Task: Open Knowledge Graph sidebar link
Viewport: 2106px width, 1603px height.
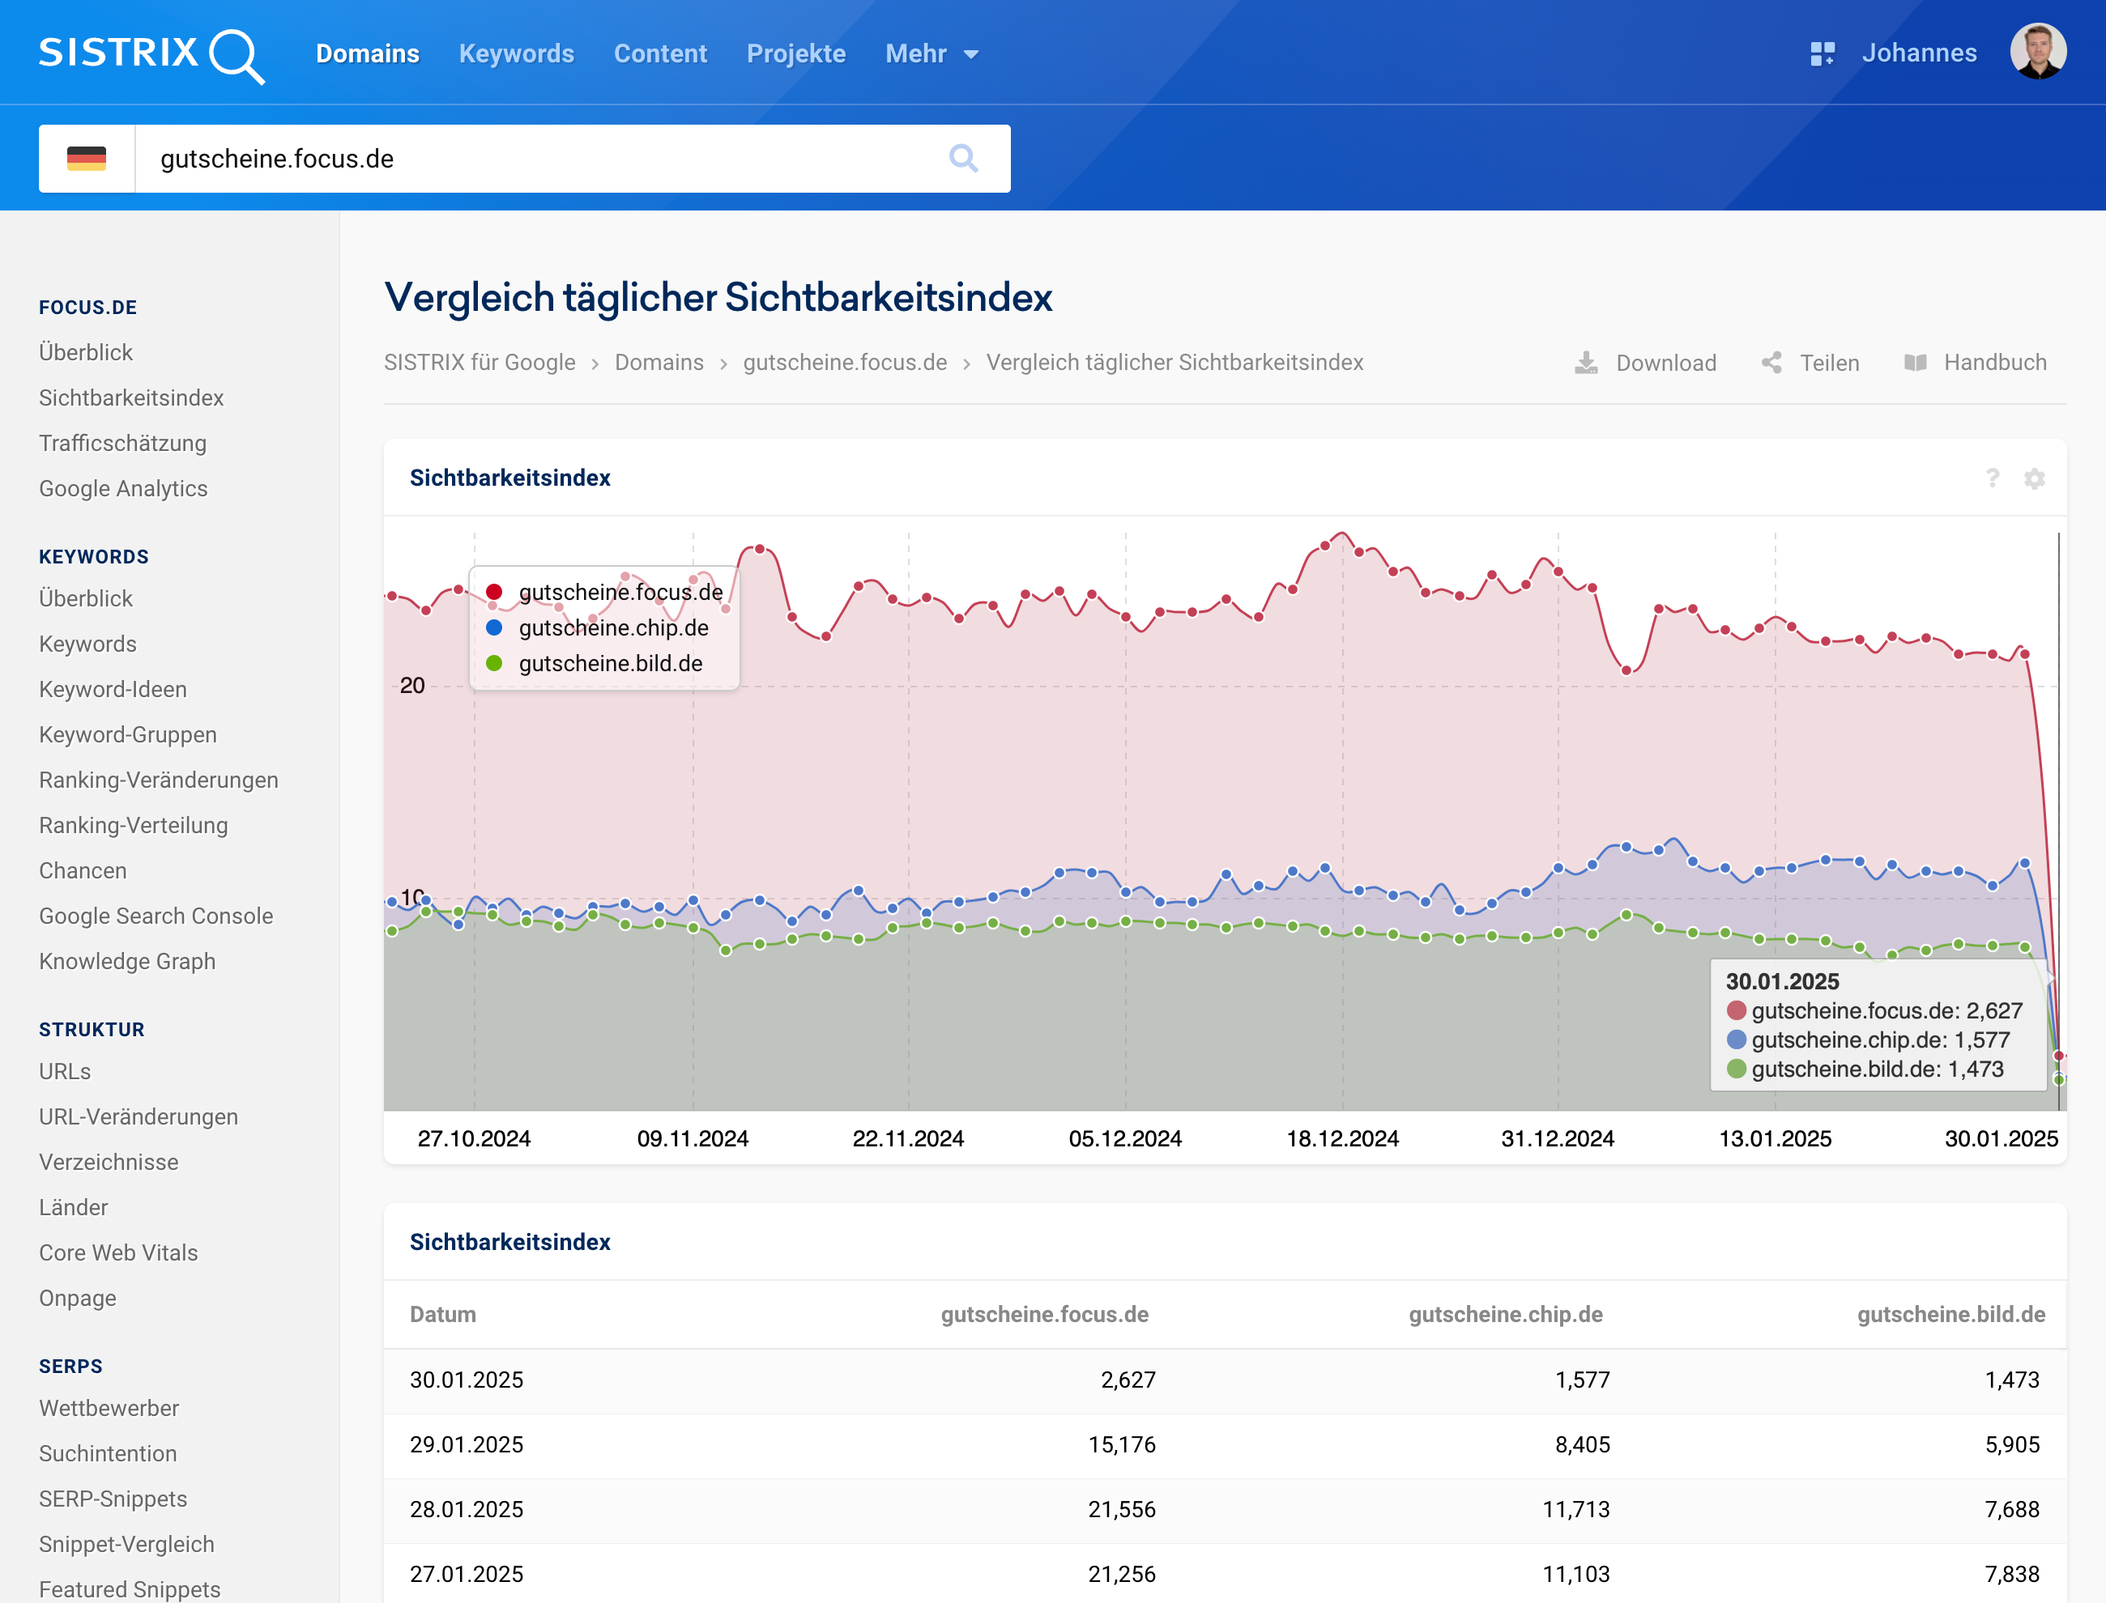Action: coord(127,961)
